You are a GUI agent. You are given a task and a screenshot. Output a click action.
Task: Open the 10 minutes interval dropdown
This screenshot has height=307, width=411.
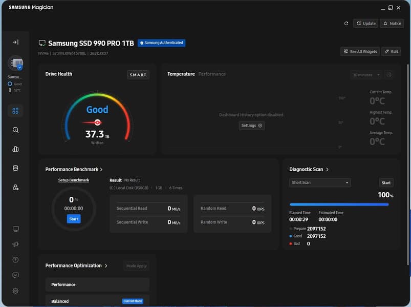366,75
